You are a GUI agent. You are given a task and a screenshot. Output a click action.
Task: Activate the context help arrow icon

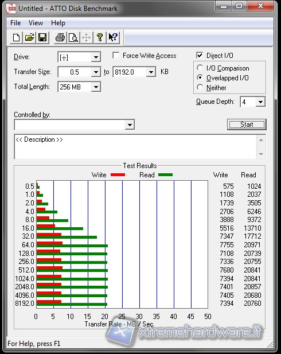(x=113, y=37)
